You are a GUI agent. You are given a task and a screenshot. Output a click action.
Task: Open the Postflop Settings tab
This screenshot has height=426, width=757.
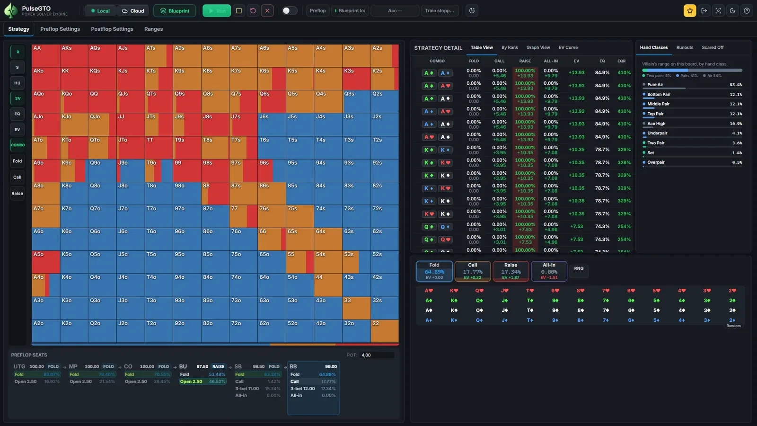[x=112, y=29]
